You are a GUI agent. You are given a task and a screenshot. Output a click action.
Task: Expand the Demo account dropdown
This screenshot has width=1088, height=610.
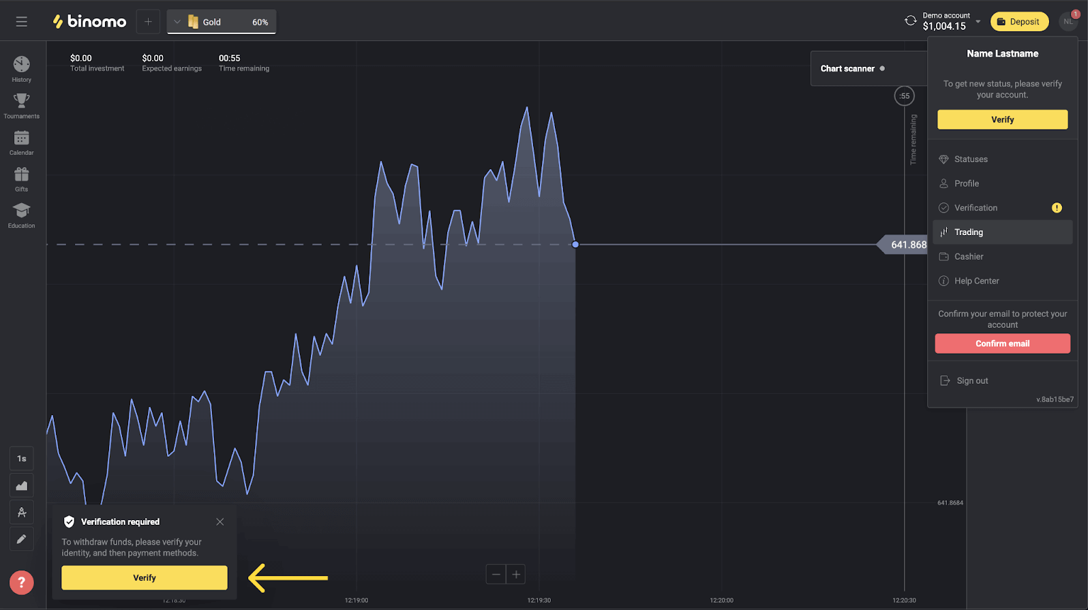978,22
